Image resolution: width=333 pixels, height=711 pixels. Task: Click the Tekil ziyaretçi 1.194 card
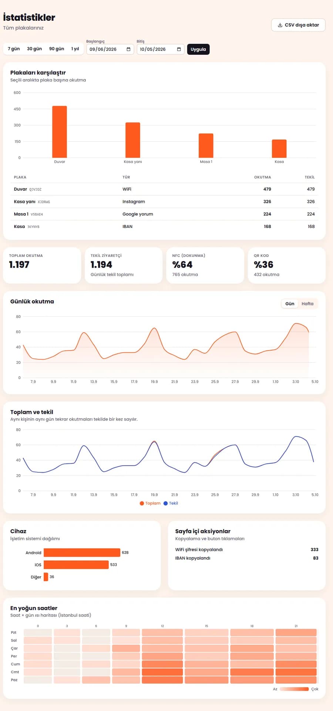(124, 265)
